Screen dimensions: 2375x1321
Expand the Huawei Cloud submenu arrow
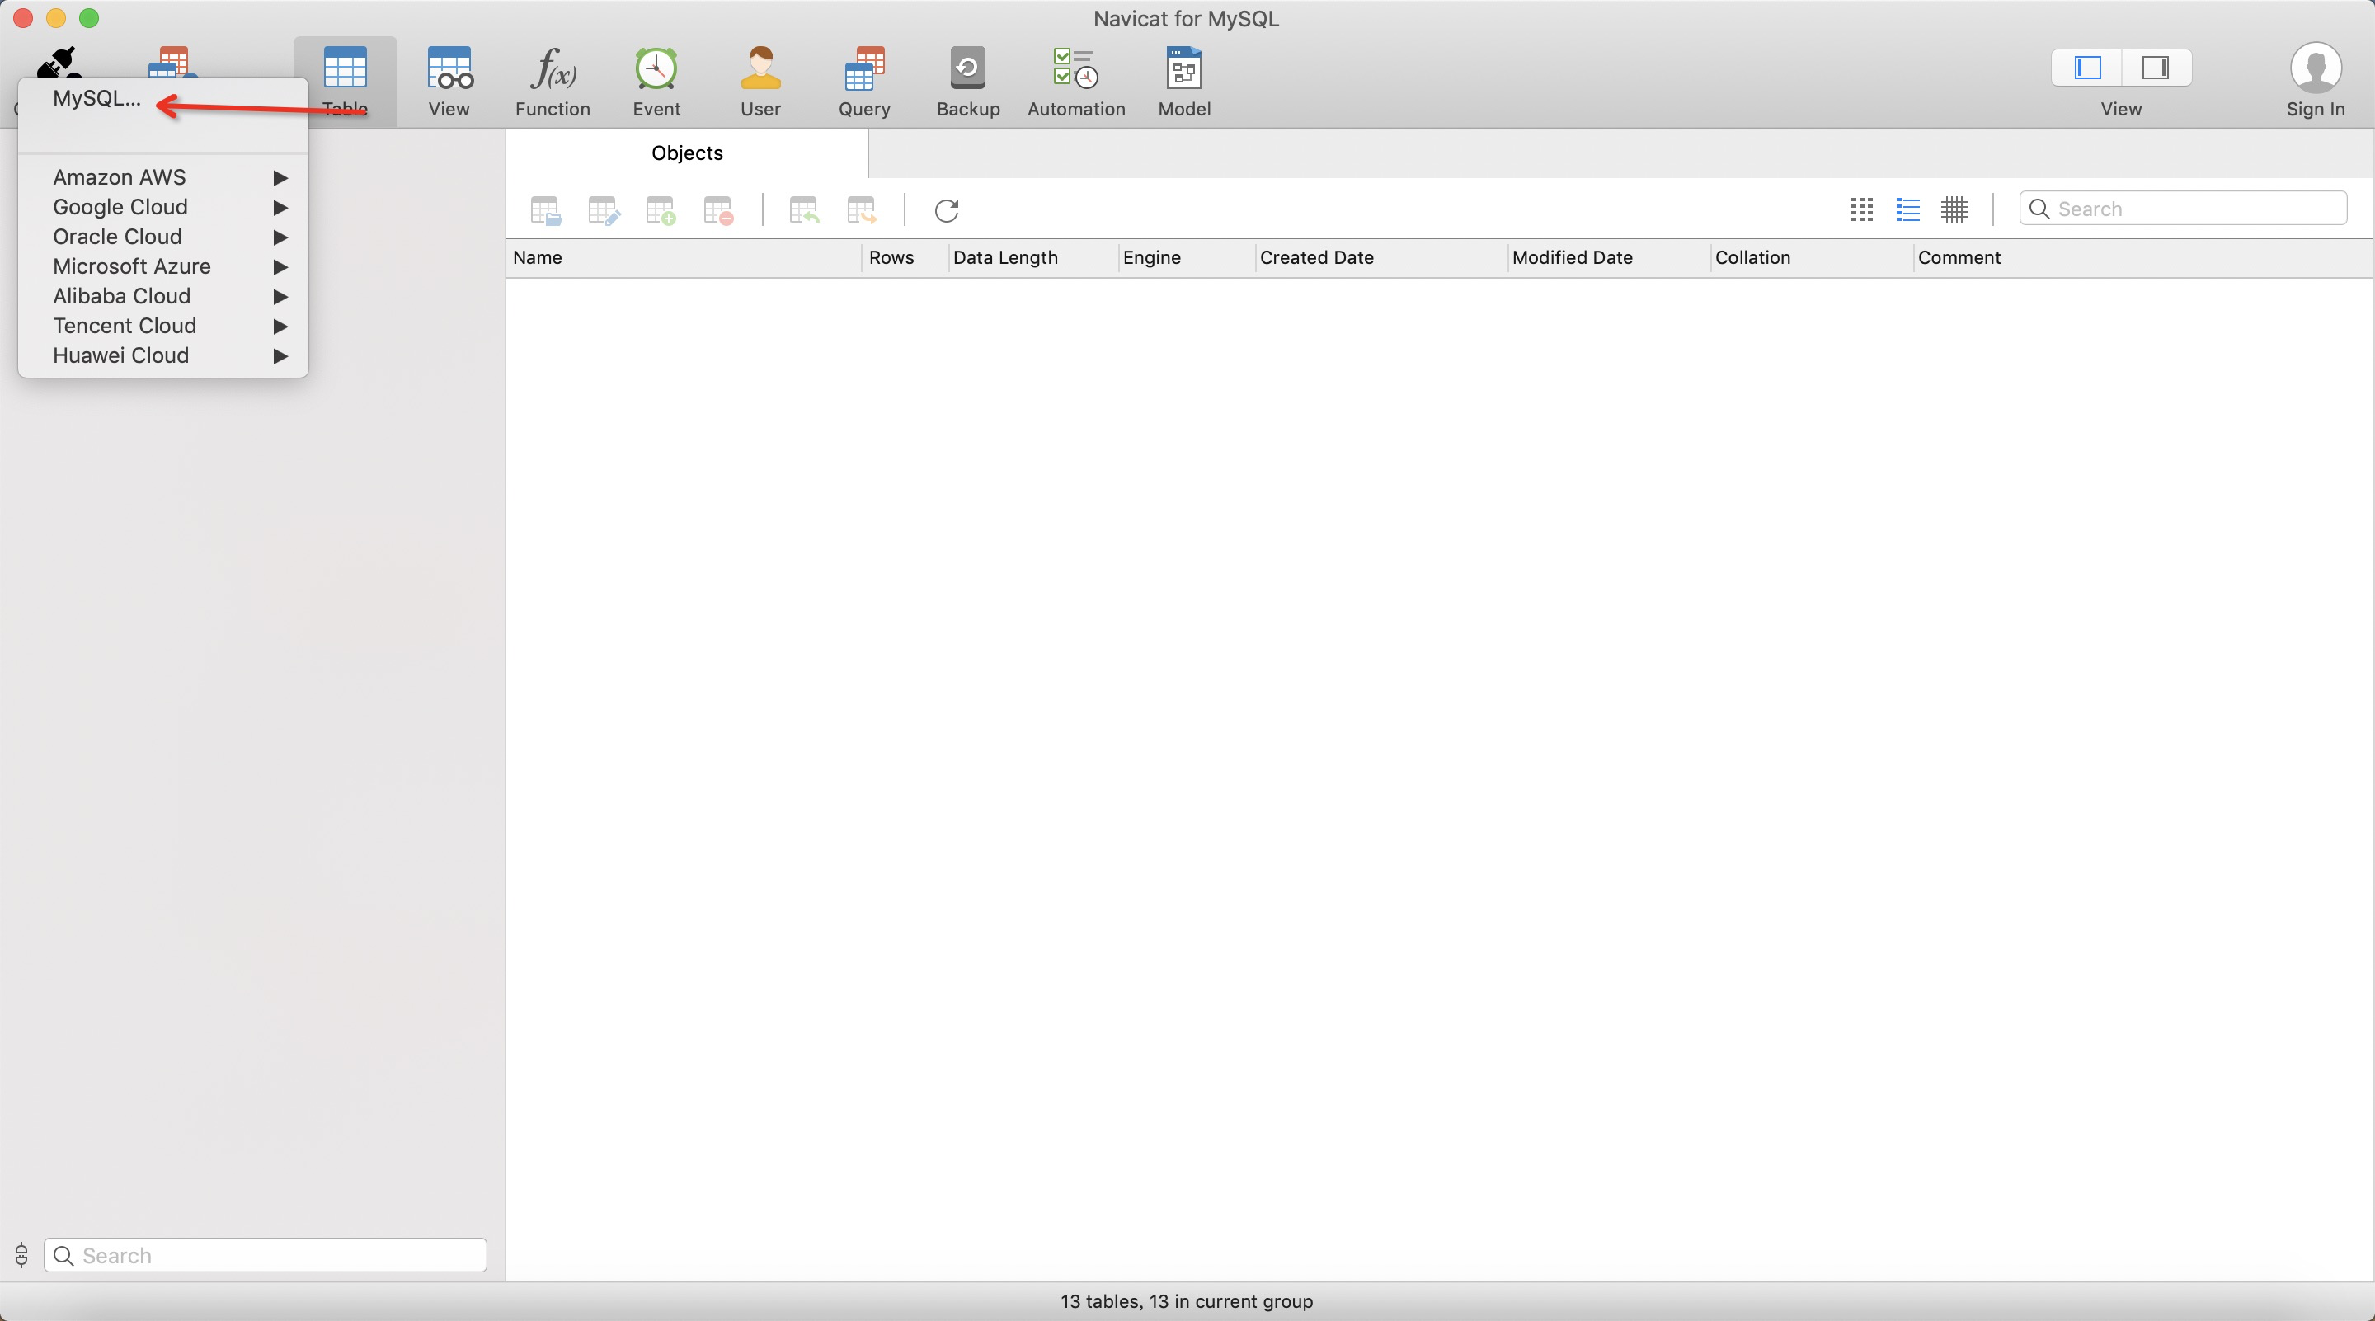(x=281, y=356)
